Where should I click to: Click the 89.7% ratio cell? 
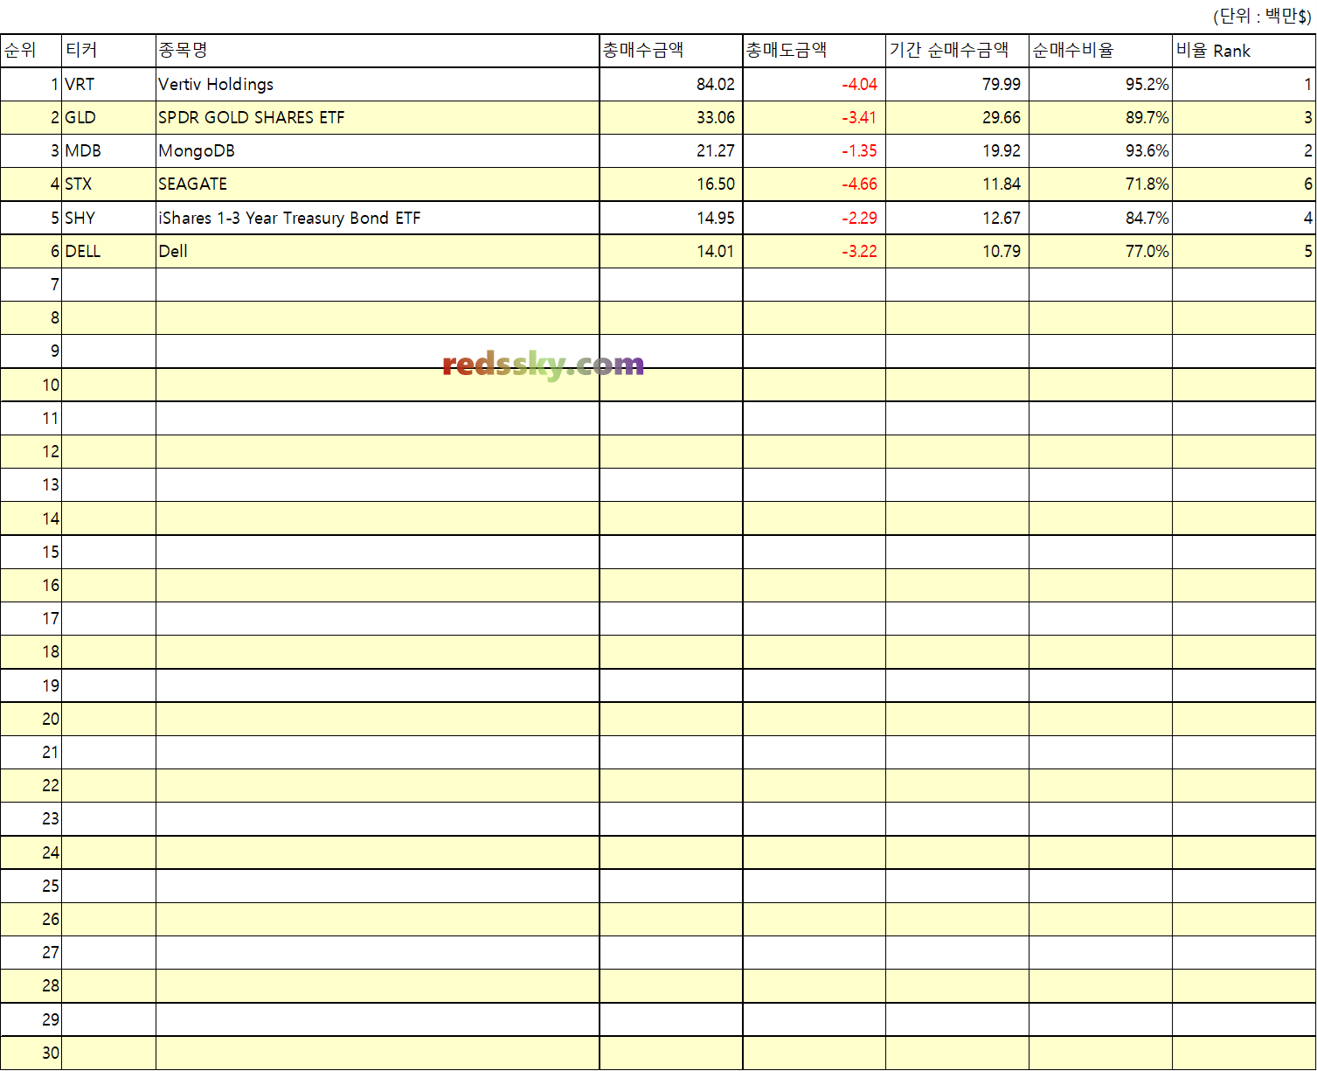(1101, 118)
